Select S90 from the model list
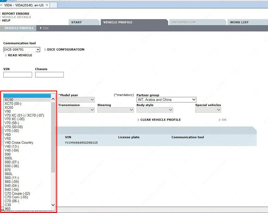The height and width of the screenshot is (213, 268). pyautogui.click(x=27, y=154)
